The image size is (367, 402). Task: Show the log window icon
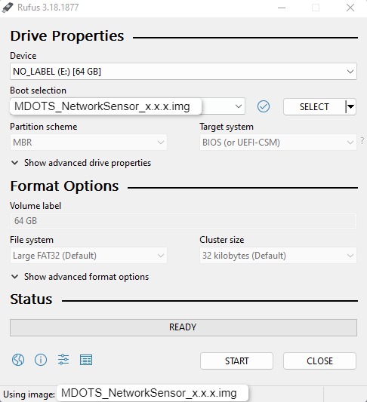(x=86, y=360)
